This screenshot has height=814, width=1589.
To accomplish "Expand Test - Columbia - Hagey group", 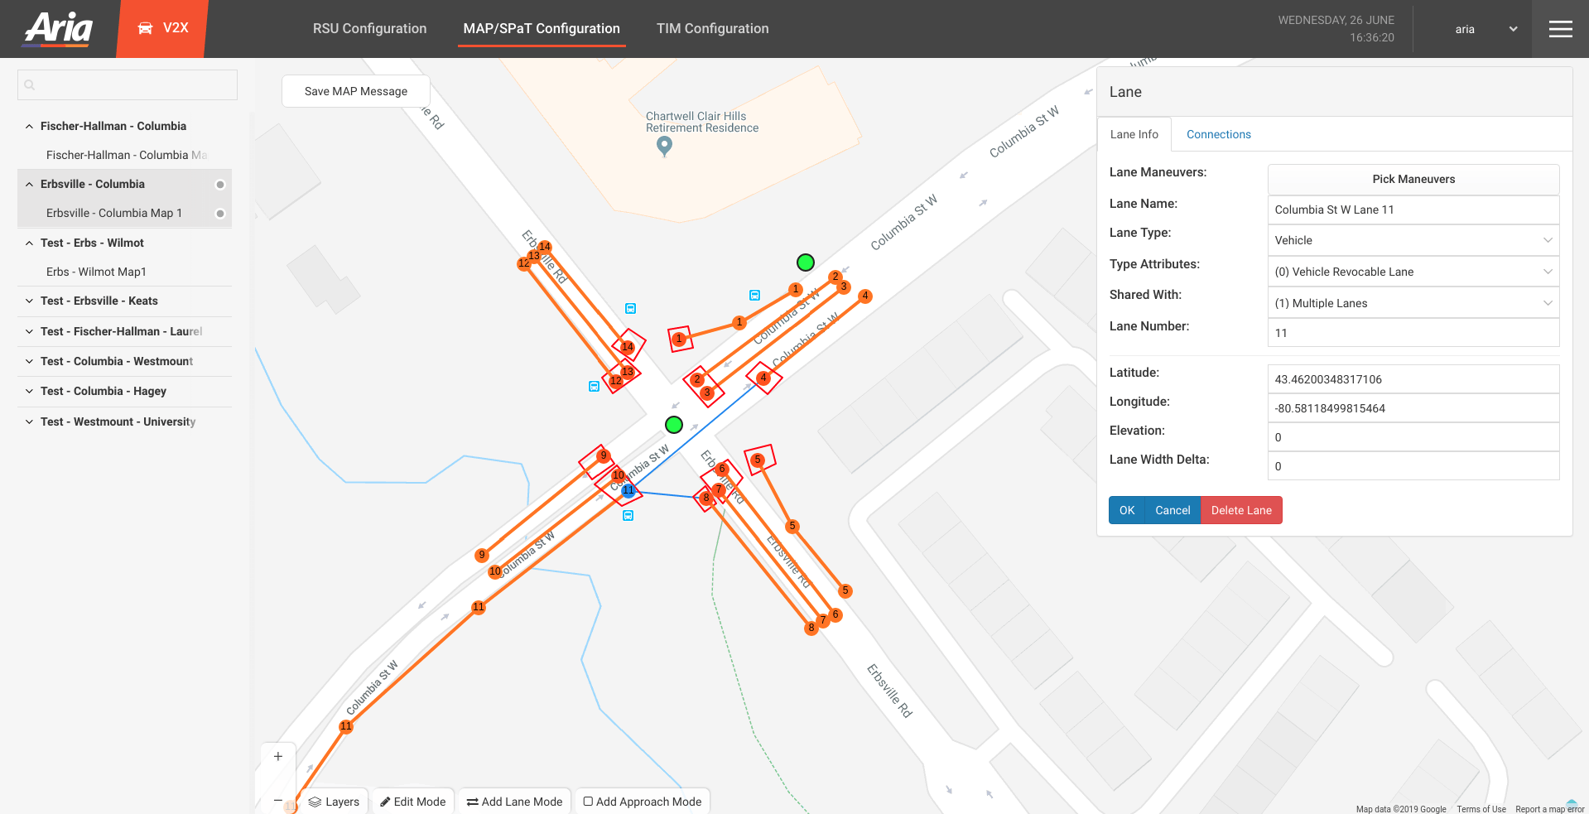I will (29, 392).
